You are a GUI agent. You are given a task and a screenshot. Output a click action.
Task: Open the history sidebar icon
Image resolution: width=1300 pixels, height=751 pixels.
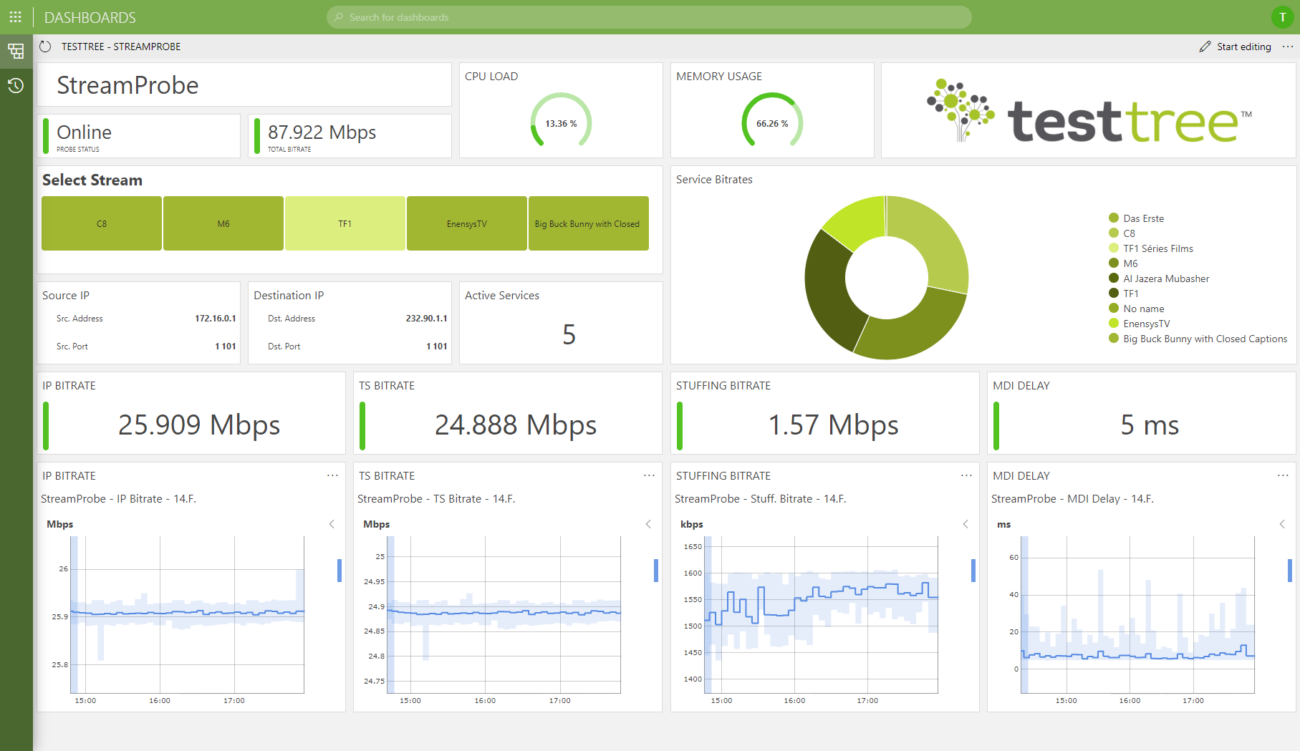[16, 86]
